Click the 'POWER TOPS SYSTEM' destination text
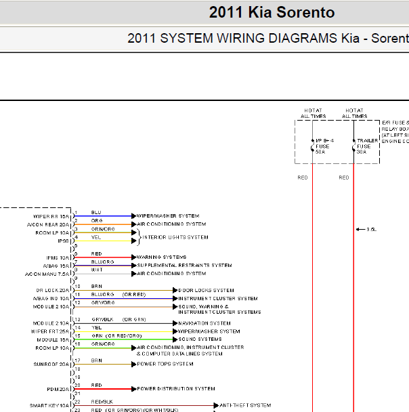Image resolution: width=409 pixels, height=412 pixels. [165, 364]
